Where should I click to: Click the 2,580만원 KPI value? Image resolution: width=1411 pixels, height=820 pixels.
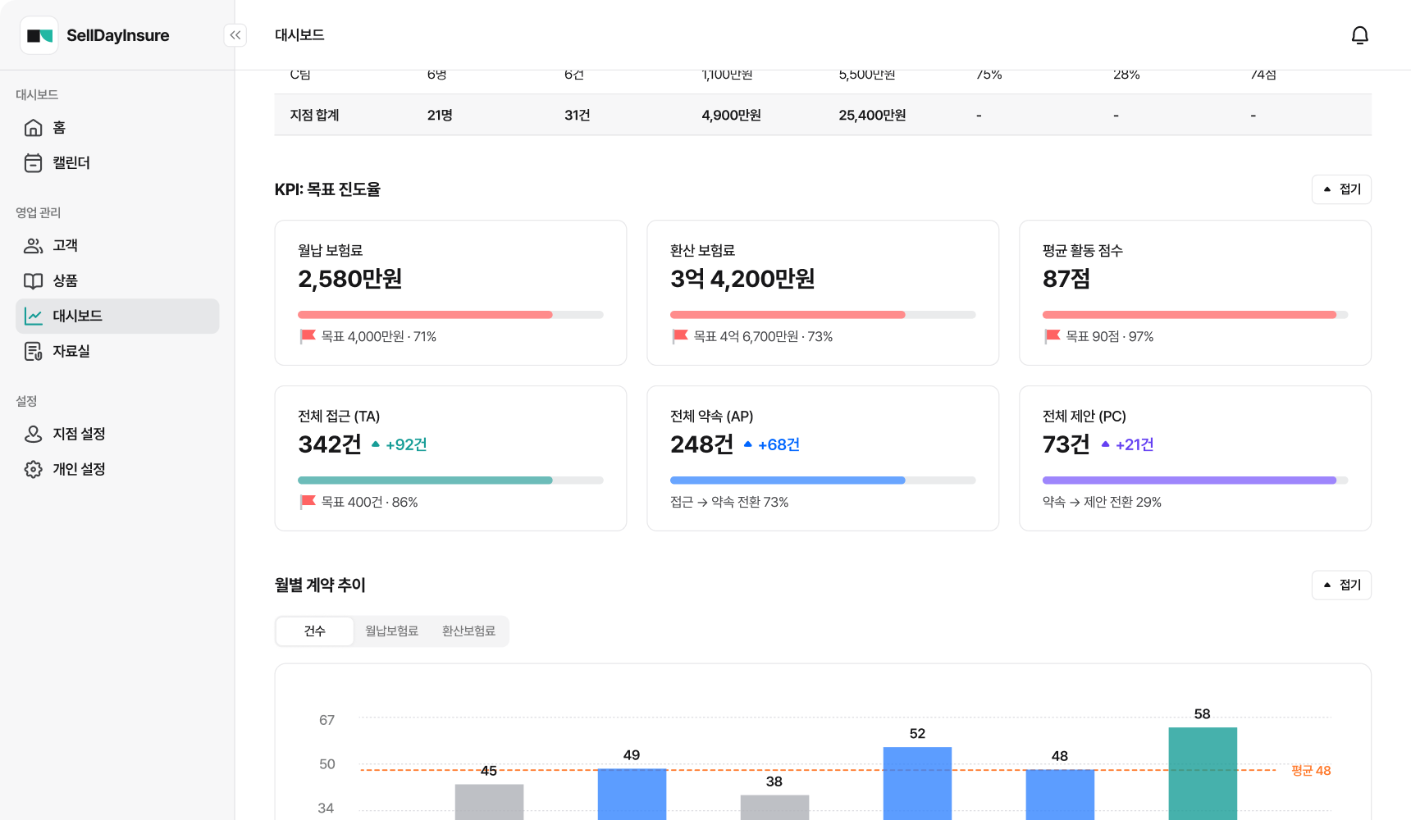[x=350, y=279]
